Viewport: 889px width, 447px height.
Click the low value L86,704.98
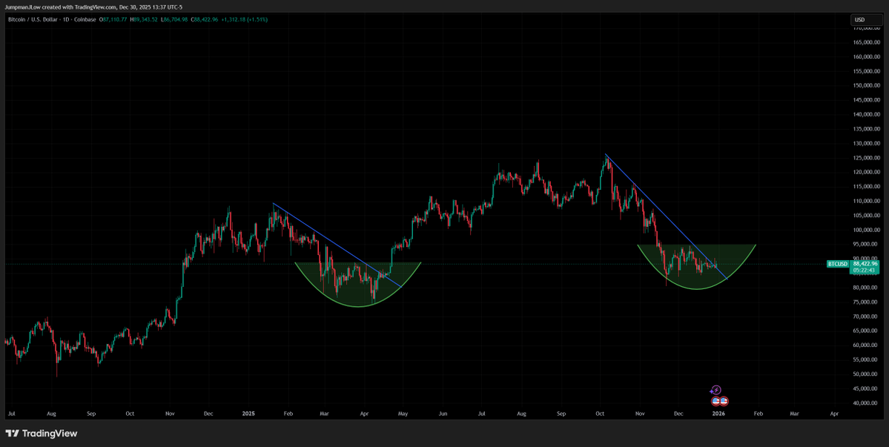pos(175,19)
